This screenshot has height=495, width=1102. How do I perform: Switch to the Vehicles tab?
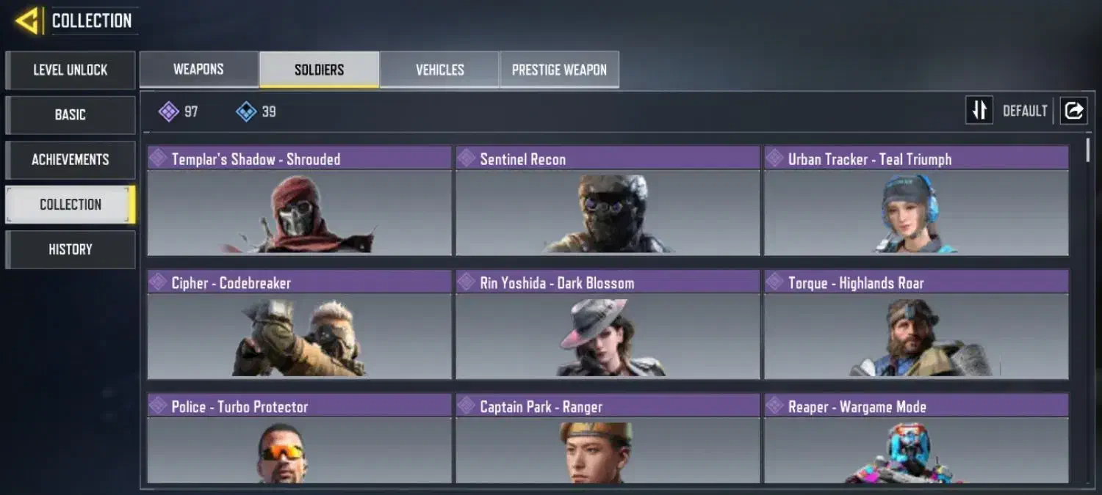pos(439,70)
